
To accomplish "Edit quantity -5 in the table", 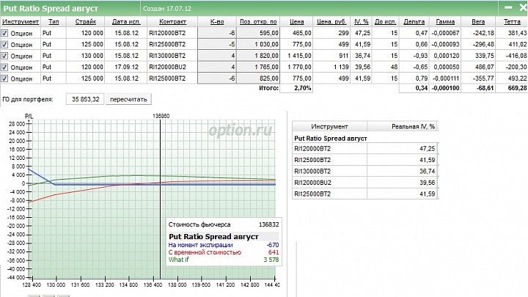I will pyautogui.click(x=217, y=45).
